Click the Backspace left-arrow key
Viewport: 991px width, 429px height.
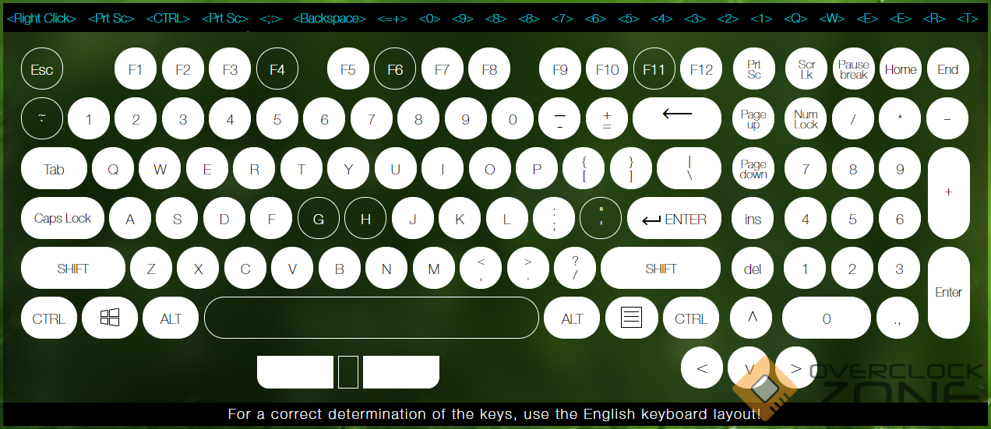pos(676,118)
